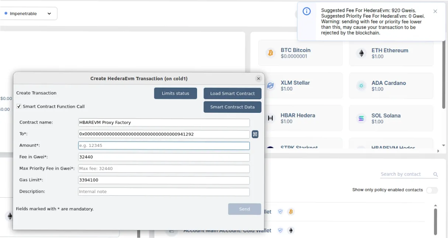This screenshot has height=238, width=448.
Task: Select the BTC Bitcoin asset name
Action: [x=296, y=50]
